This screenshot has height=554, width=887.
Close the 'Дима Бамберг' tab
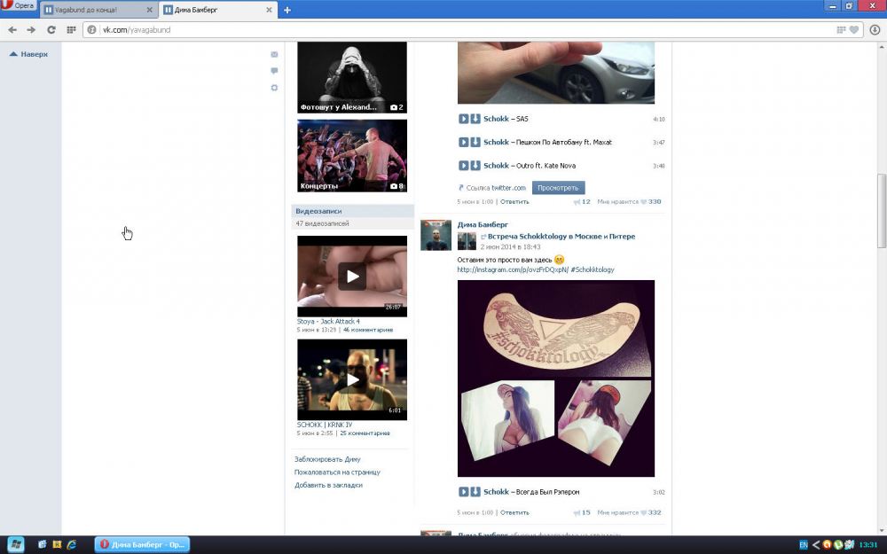[x=269, y=10]
